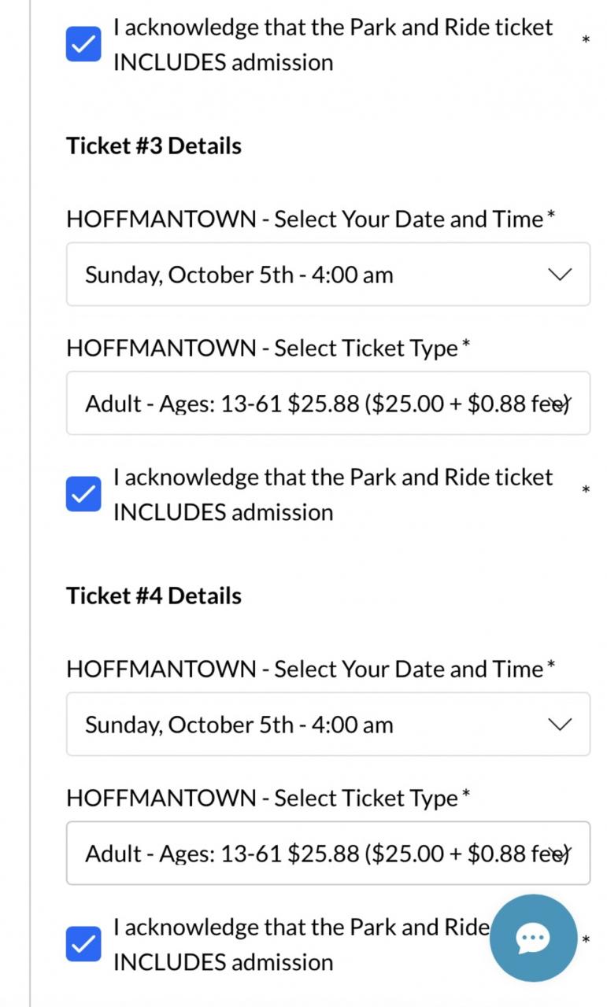Click chevron arrow in Ticket #4 date field
The height and width of the screenshot is (1007, 607).
click(559, 725)
